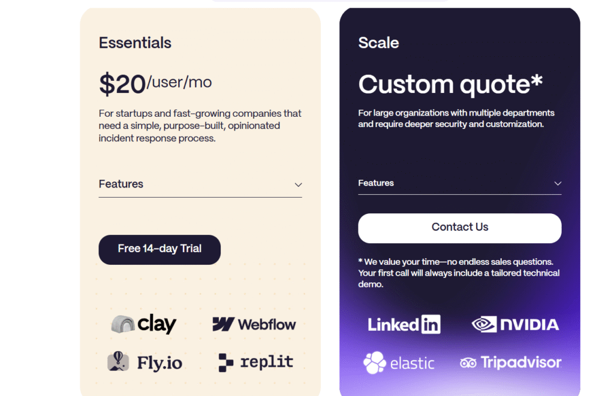Click the Fly.io balloon icon
Viewport: 614px width, 396px height.
[118, 361]
